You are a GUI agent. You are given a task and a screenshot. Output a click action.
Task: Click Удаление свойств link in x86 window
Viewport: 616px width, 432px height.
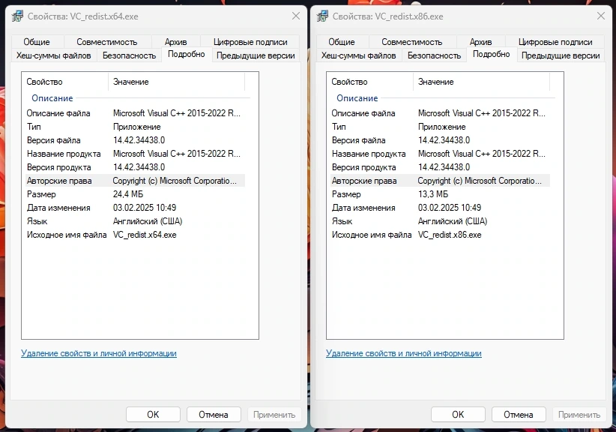403,353
